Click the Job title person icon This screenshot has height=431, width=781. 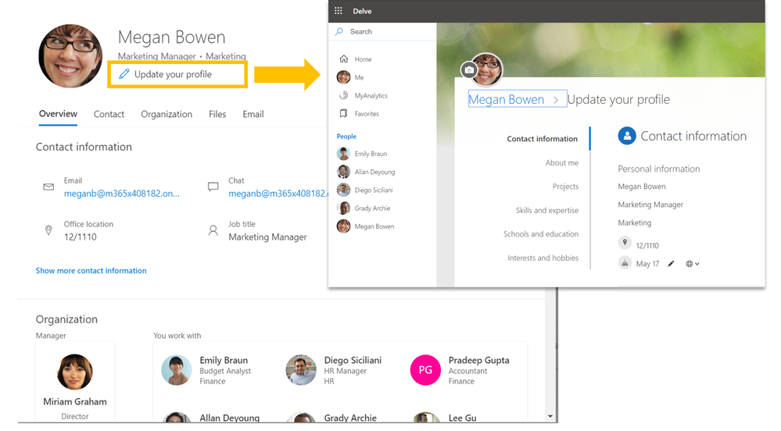point(213,230)
